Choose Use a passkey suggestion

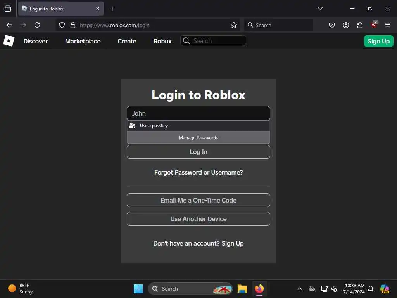[198, 126]
